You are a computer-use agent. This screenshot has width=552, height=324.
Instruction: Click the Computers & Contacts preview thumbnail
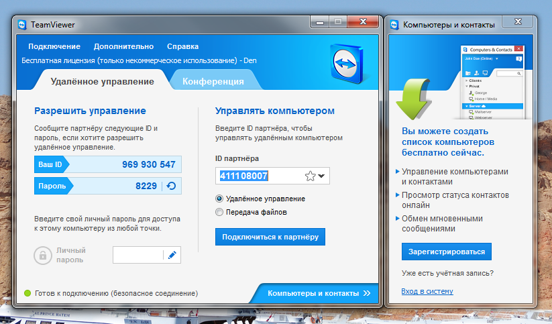coord(492,83)
